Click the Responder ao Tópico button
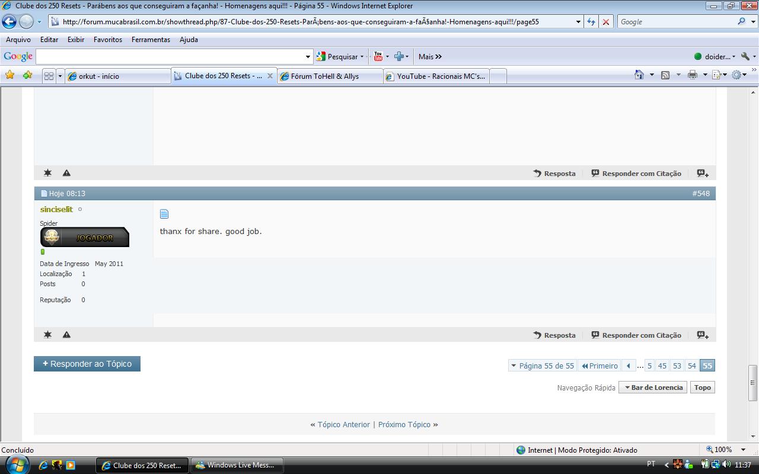759x474 pixels. [x=87, y=364]
